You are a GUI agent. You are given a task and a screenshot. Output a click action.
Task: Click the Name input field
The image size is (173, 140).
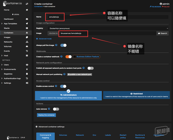tap(108, 17)
